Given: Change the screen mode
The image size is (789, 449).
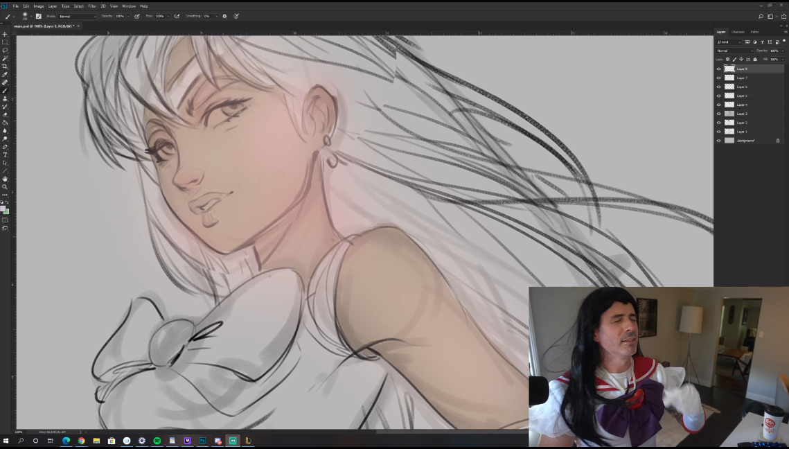Looking at the screenshot, I should pyautogui.click(x=5, y=228).
